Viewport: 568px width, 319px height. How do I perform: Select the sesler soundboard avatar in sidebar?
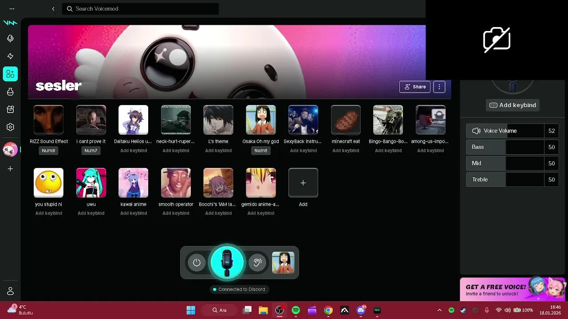(x=10, y=150)
